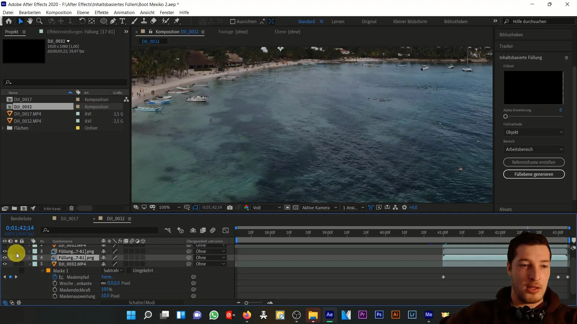Select the Brush tool
The height and width of the screenshot is (324, 577).
coord(134,21)
